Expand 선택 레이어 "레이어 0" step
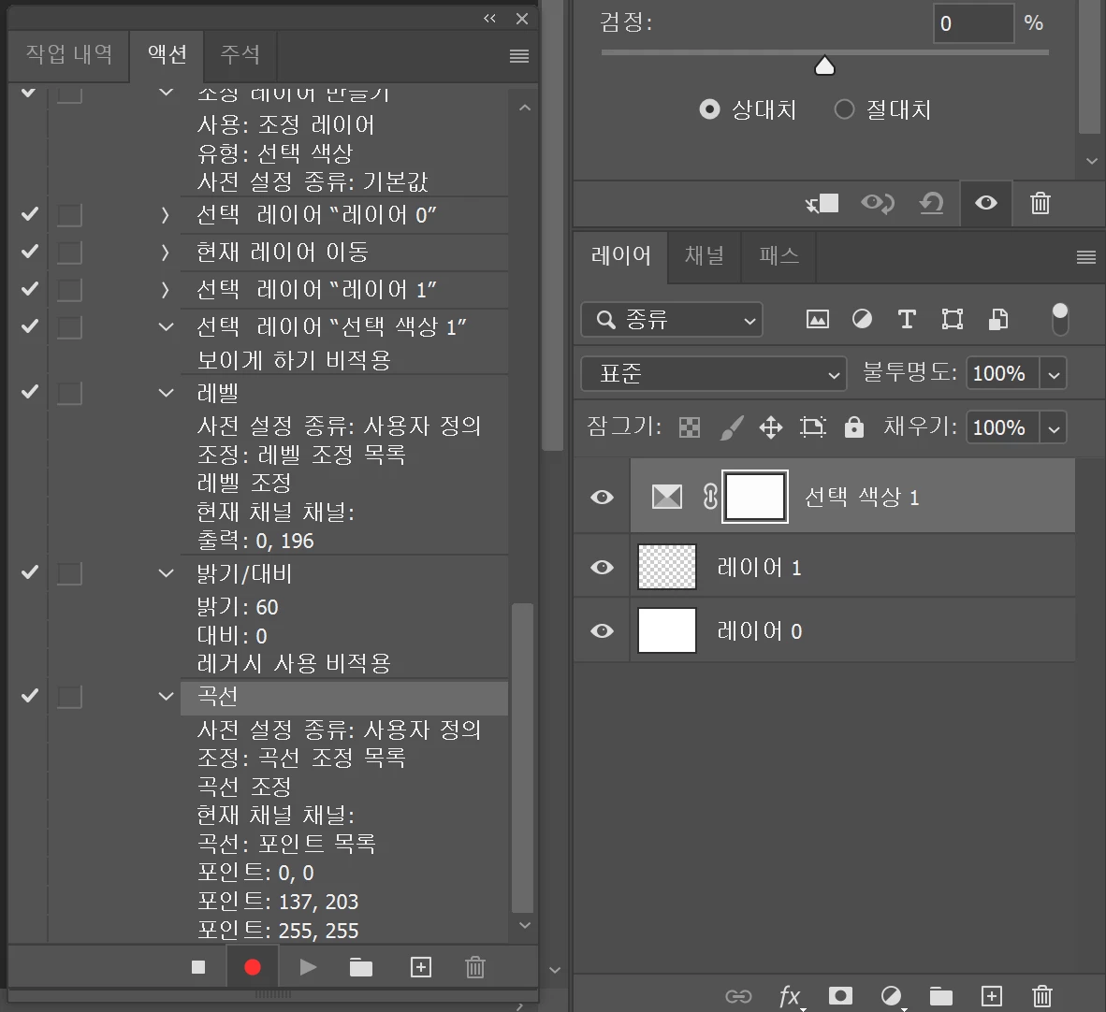 click(165, 215)
